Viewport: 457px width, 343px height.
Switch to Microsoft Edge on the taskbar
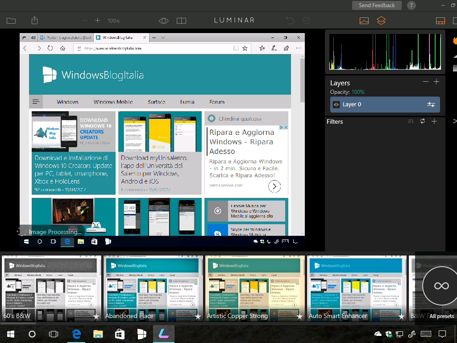click(x=76, y=334)
